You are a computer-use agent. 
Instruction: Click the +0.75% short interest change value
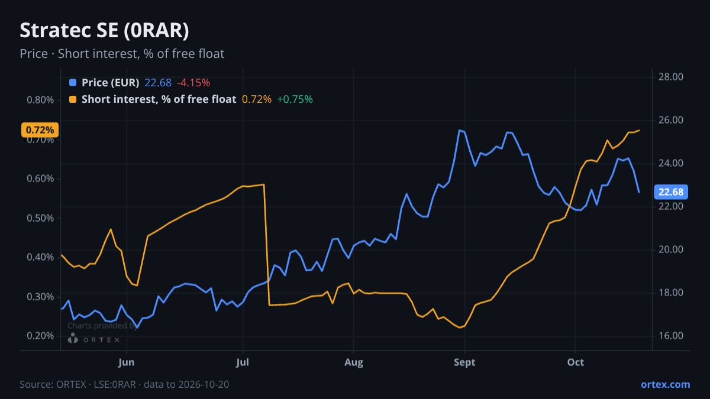pyautogui.click(x=295, y=99)
